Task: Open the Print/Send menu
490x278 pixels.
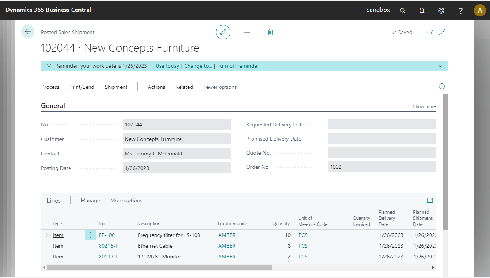Action: [x=82, y=87]
